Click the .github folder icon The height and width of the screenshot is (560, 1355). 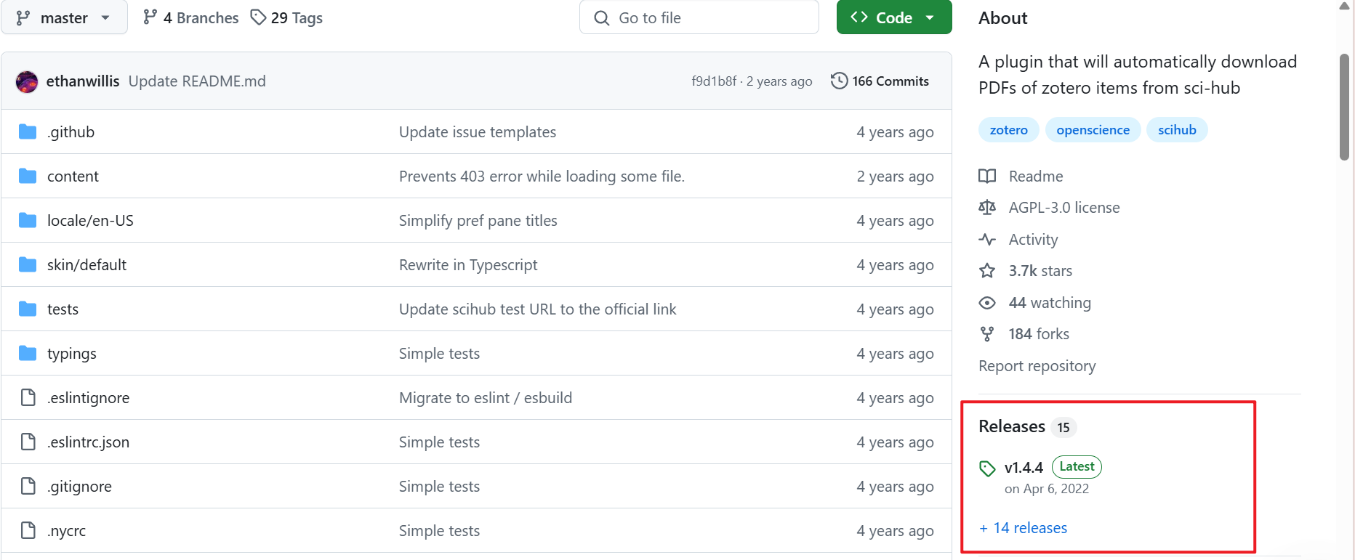click(x=28, y=131)
